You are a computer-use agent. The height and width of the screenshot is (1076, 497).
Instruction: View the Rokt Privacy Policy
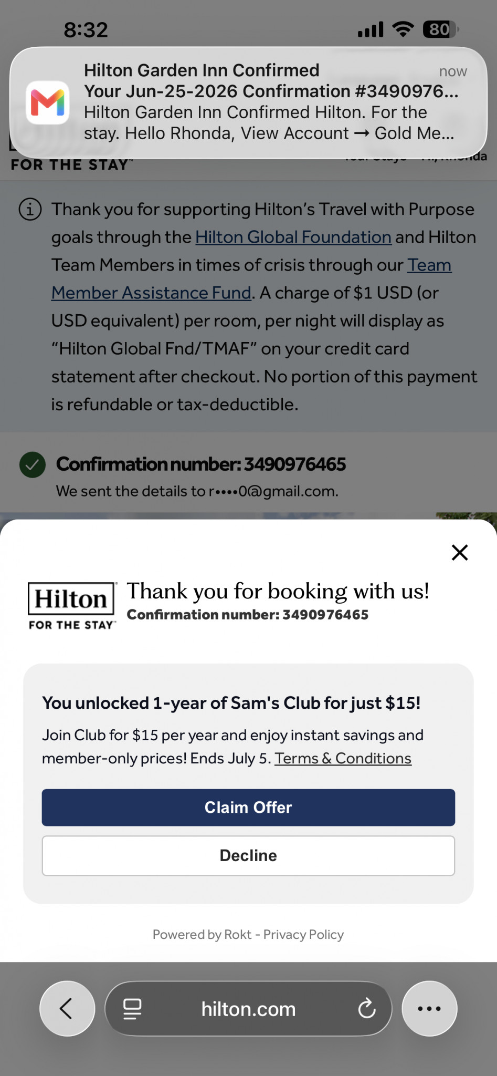coord(303,934)
